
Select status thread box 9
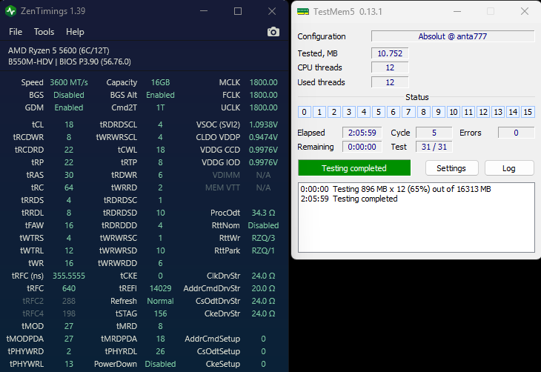[438, 112]
